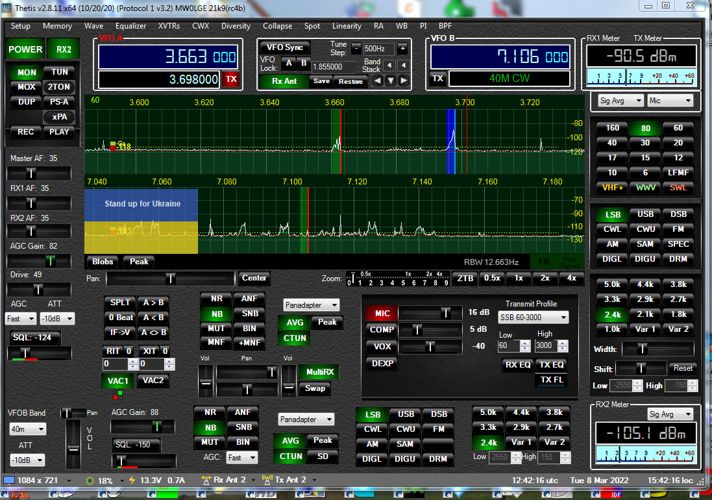The width and height of the screenshot is (712, 500).
Task: Open the VFOB Band 40m dropdown
Action: tap(28, 429)
